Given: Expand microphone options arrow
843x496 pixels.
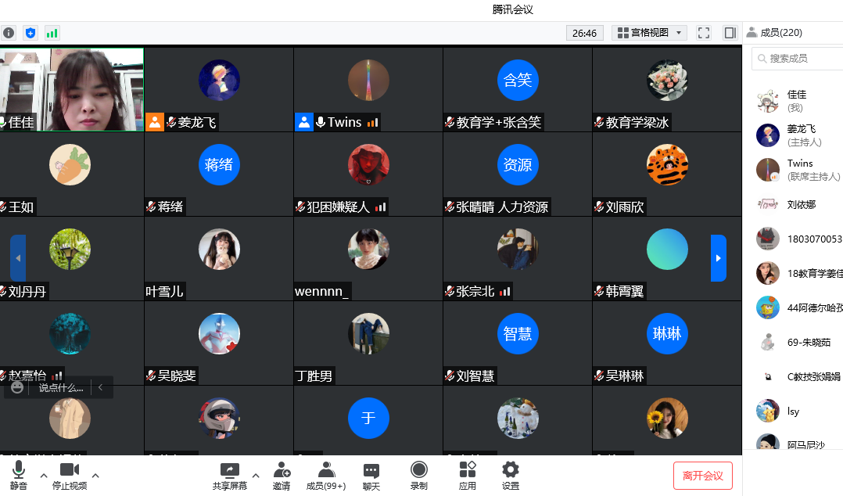Looking at the screenshot, I should (x=44, y=476).
